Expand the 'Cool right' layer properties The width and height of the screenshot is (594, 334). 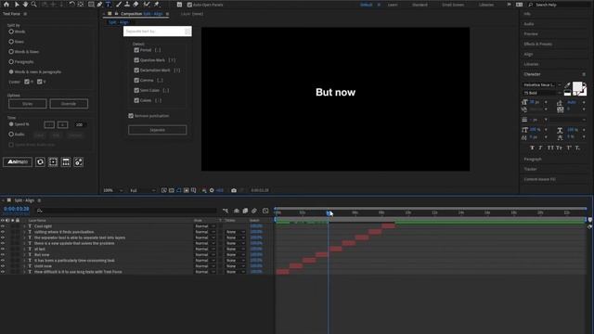coord(25,226)
